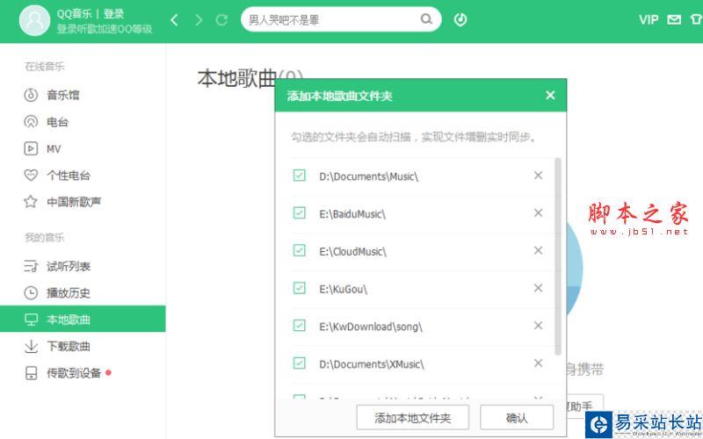
Task: Click the 确认 button
Action: tap(517, 418)
